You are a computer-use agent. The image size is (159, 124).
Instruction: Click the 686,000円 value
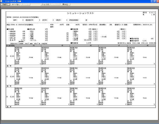[88, 40]
